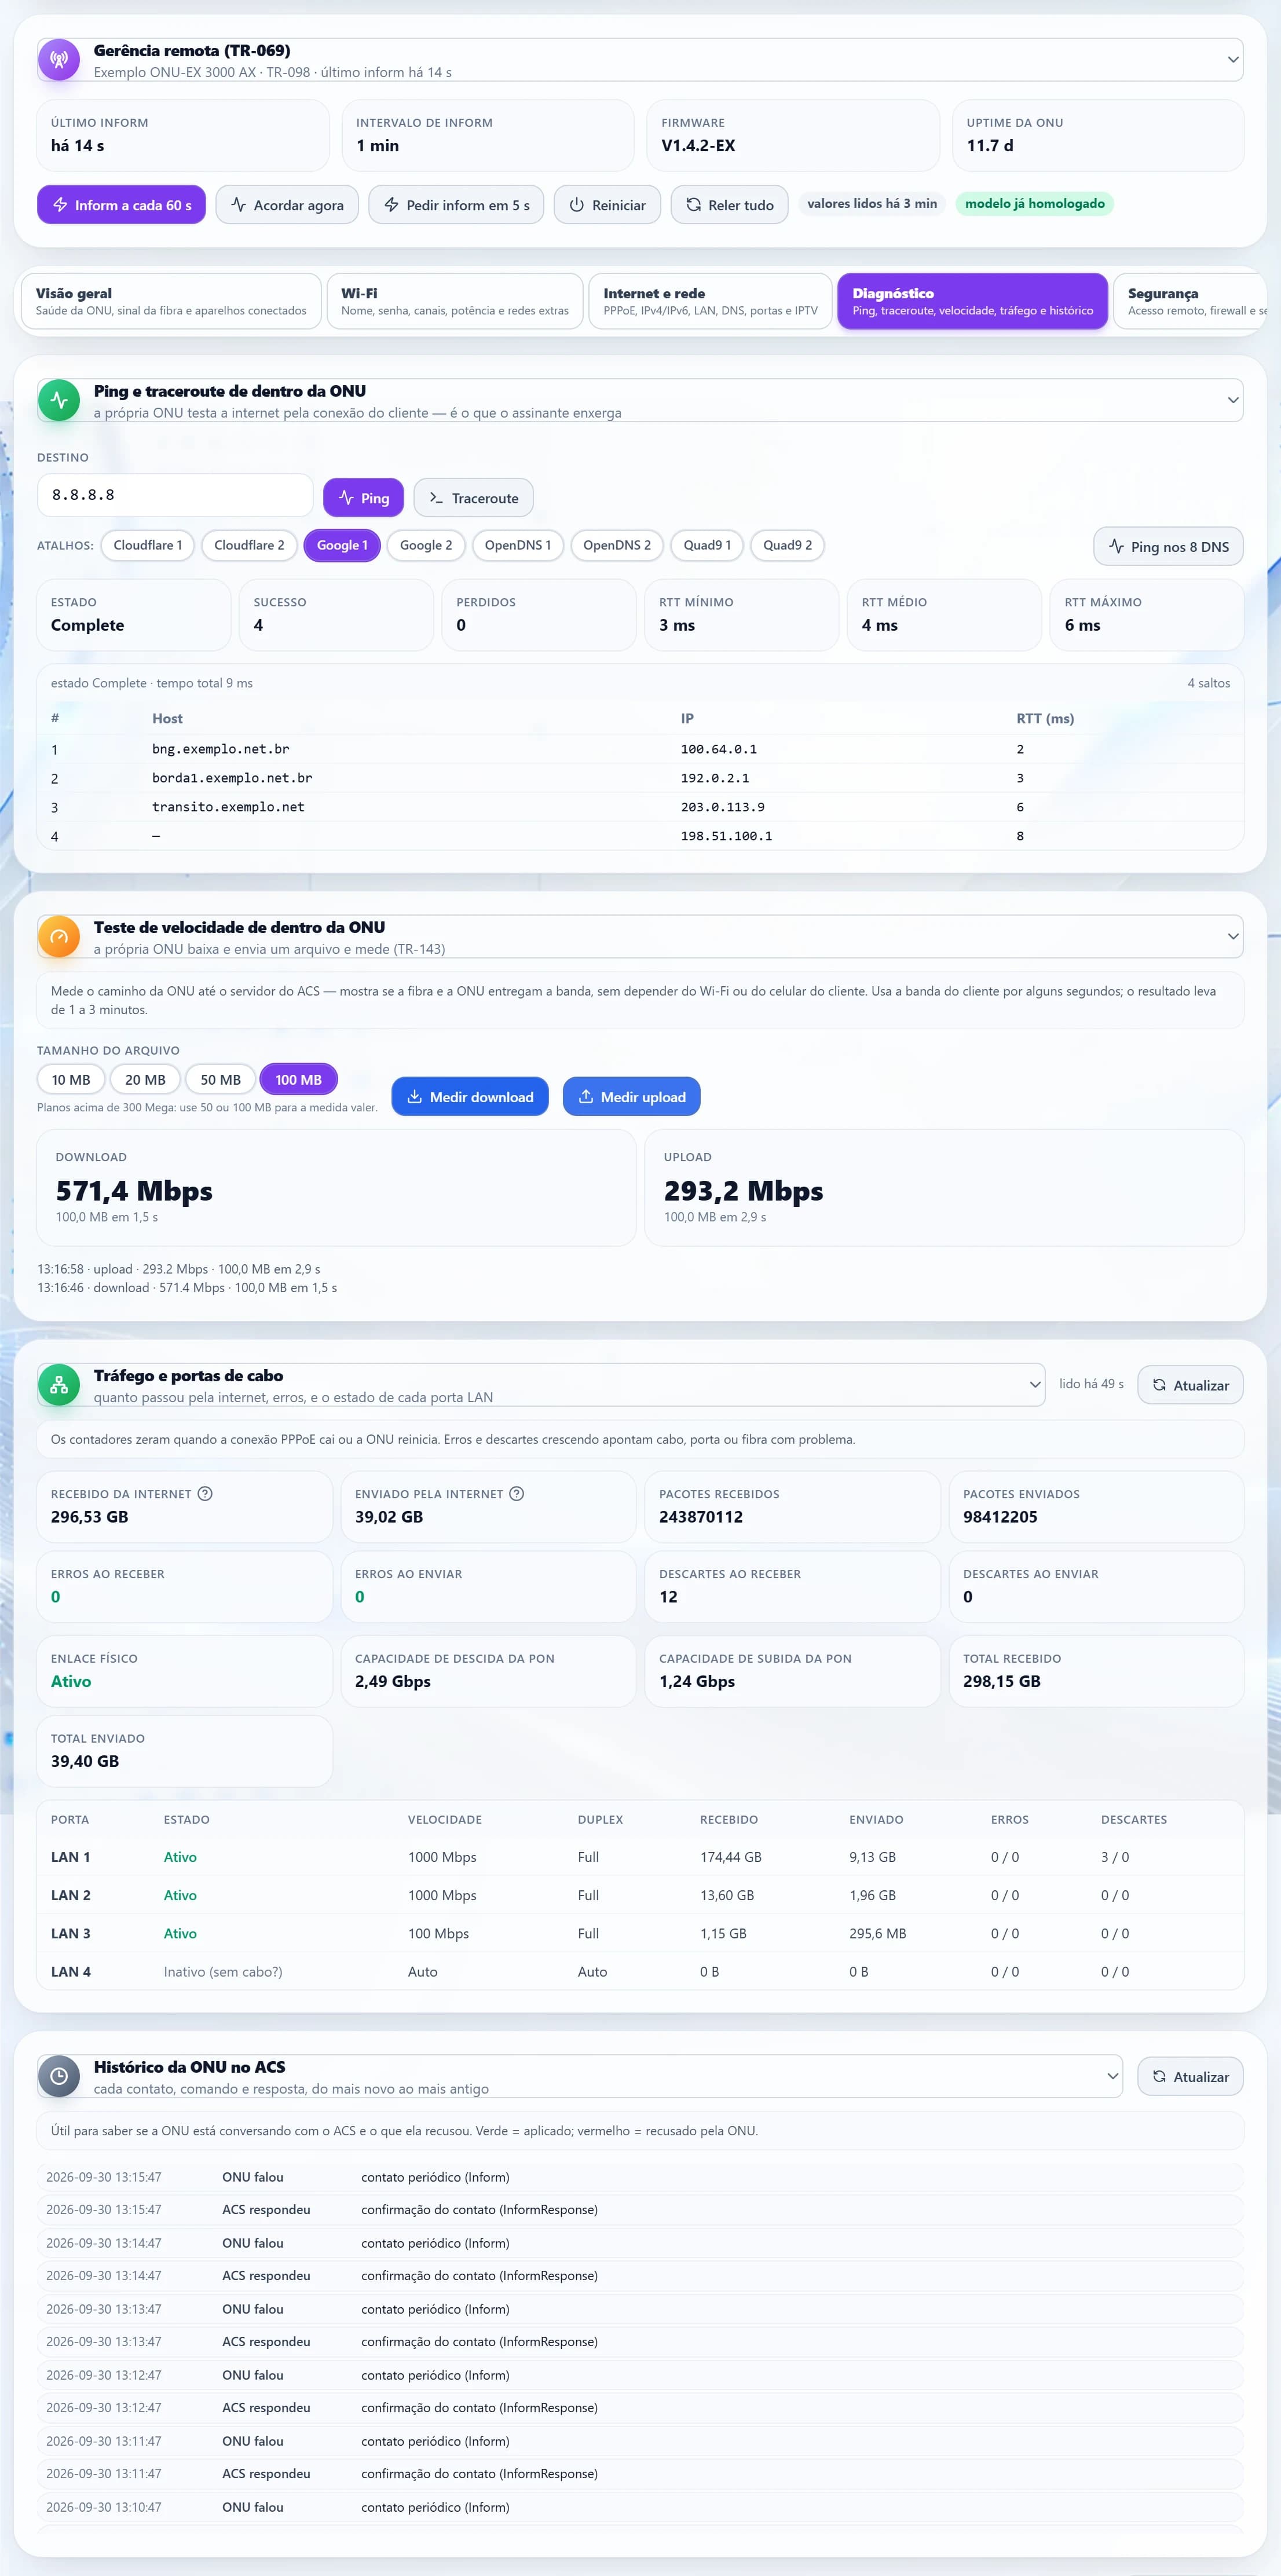1281x2576 pixels.
Task: Open the Visão geral tab
Action: 171,301
